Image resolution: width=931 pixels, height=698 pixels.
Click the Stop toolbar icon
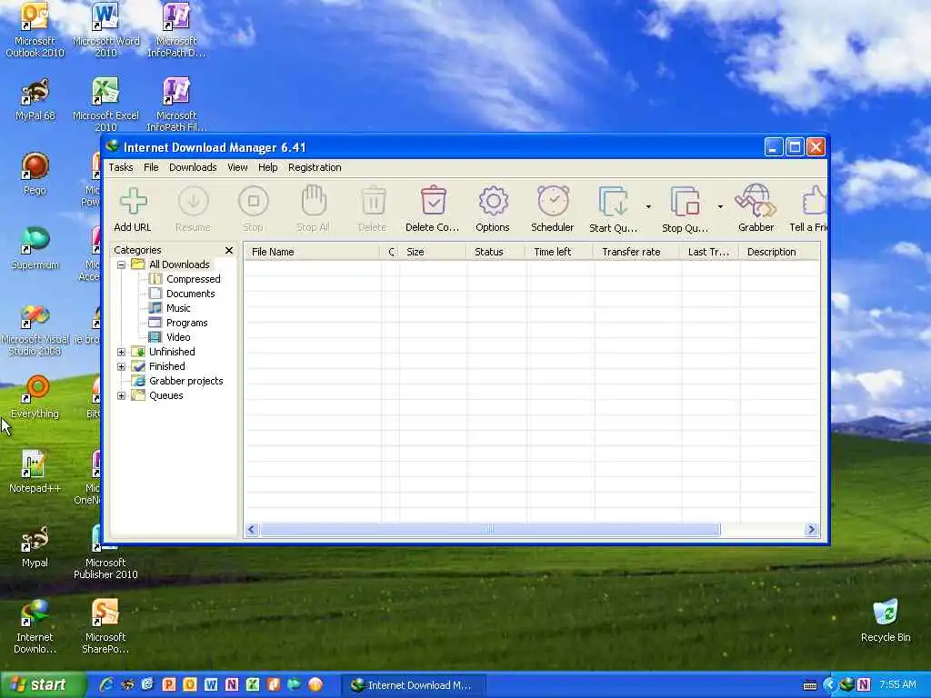pos(253,201)
